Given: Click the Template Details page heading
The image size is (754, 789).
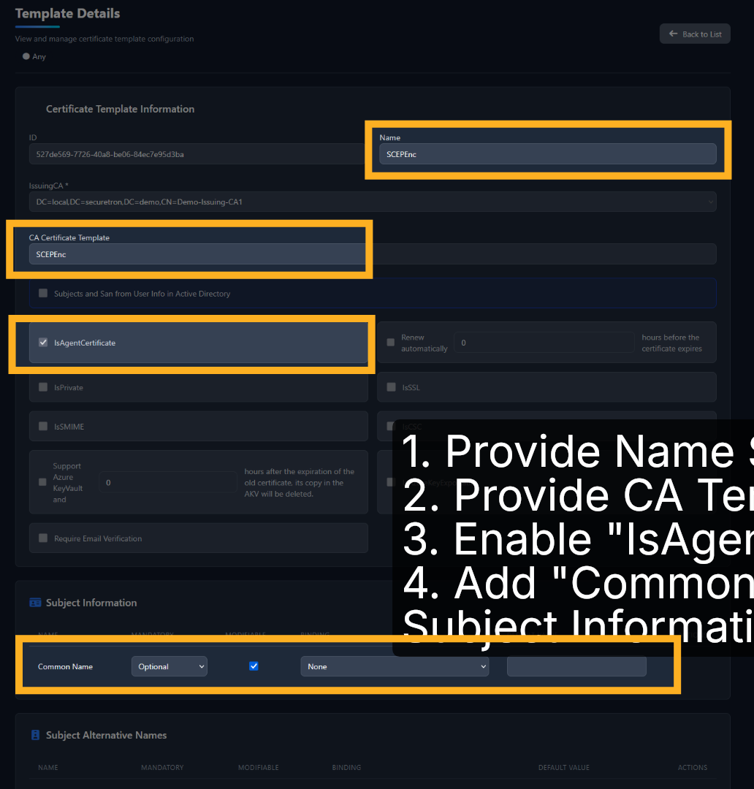Looking at the screenshot, I should [67, 14].
